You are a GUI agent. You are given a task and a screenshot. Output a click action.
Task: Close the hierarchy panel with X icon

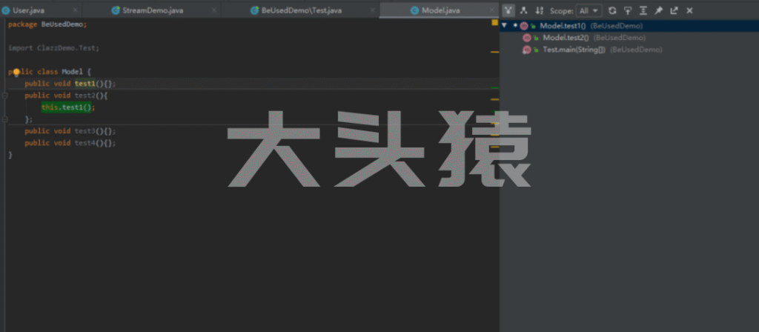tap(689, 10)
